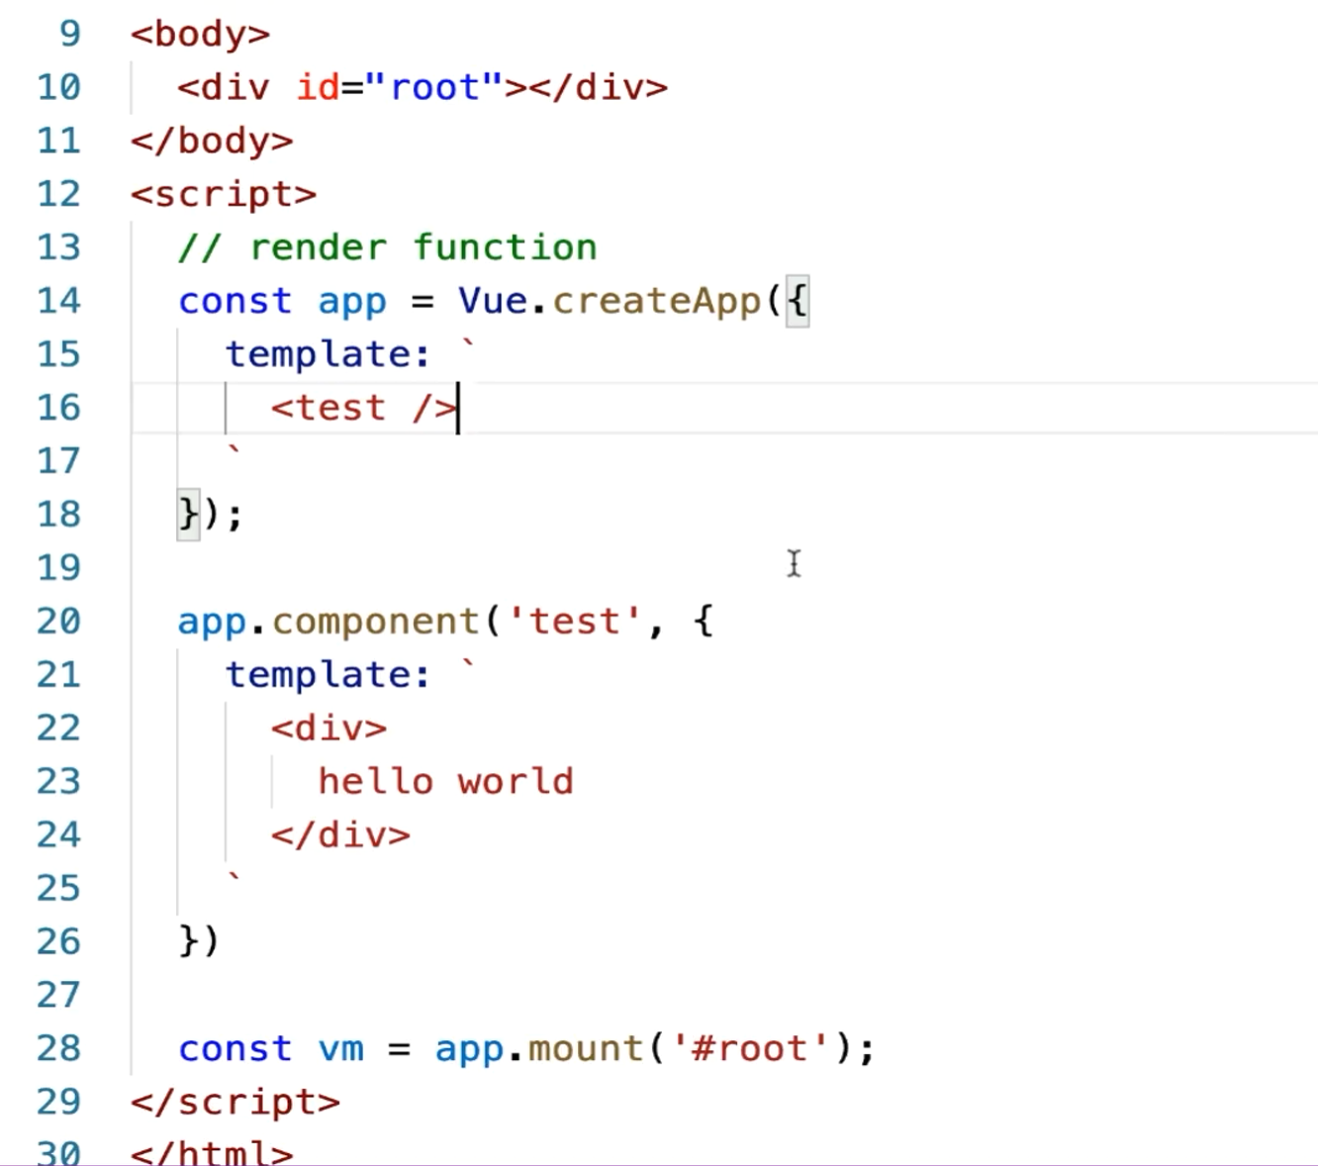1318x1166 pixels.
Task: Click line number 20 in gutter
Action: pyautogui.click(x=58, y=622)
